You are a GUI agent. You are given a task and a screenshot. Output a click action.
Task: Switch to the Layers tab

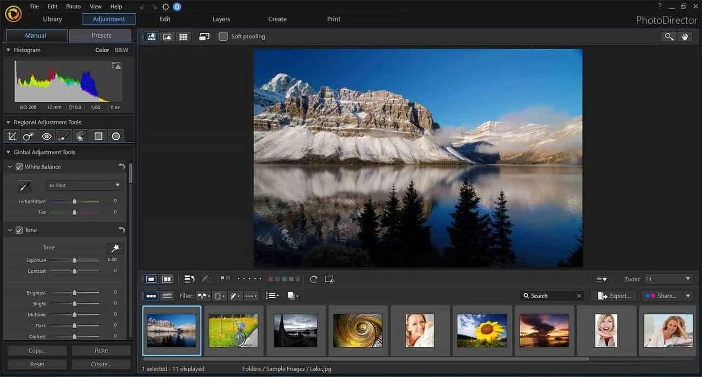(x=221, y=19)
